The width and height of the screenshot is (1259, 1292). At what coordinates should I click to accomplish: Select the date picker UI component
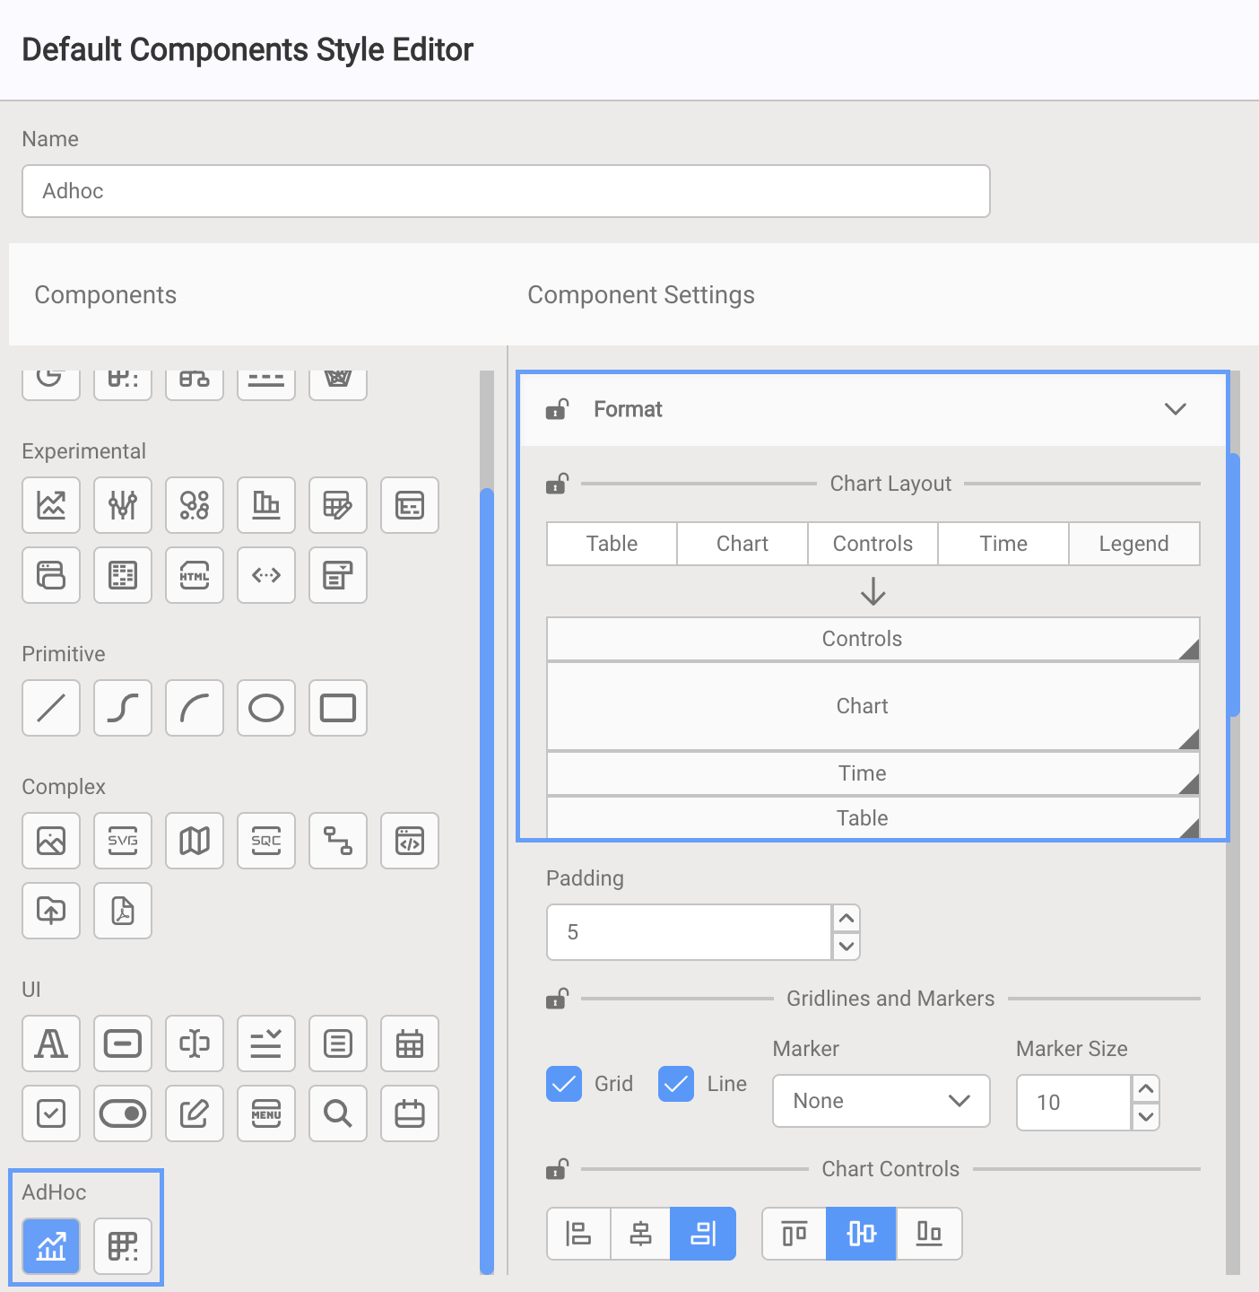(410, 1113)
